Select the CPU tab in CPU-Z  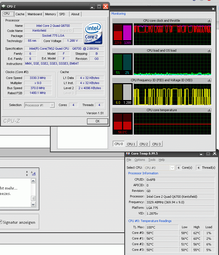tap(8, 14)
